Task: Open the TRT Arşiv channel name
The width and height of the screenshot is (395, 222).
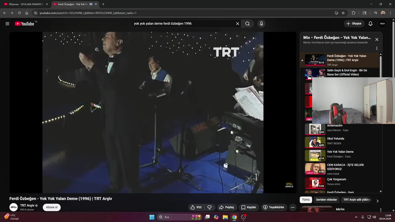Action: [27, 206]
